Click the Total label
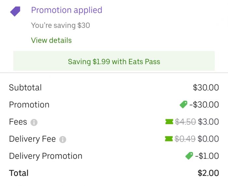The height and width of the screenshot is (186, 228). [x=19, y=173]
